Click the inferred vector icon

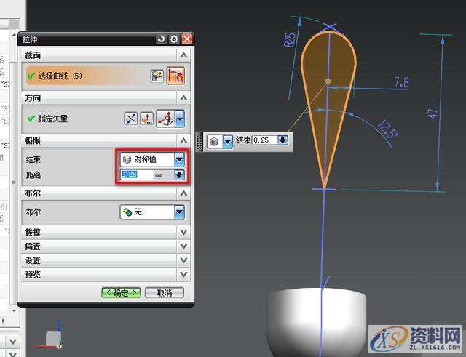(x=166, y=119)
